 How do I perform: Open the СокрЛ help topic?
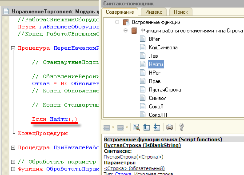pos(156,107)
